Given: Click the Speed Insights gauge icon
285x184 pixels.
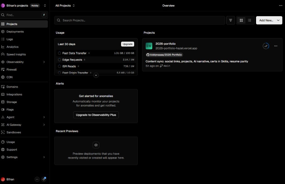Looking at the screenshot, I should [3, 54].
